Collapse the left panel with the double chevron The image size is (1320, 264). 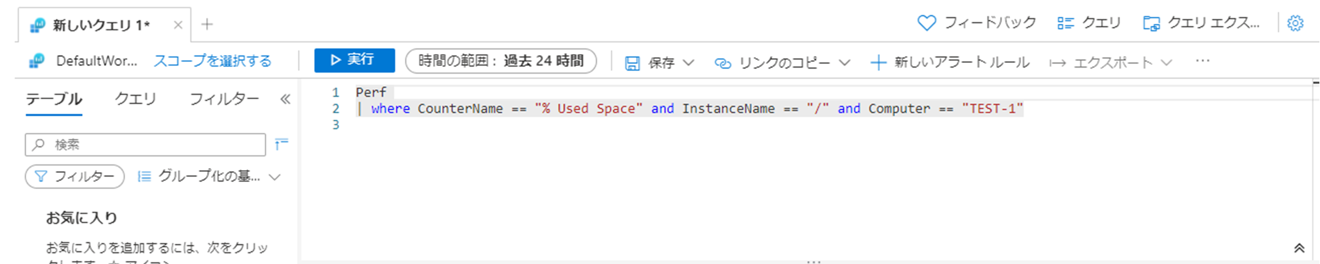point(285,99)
